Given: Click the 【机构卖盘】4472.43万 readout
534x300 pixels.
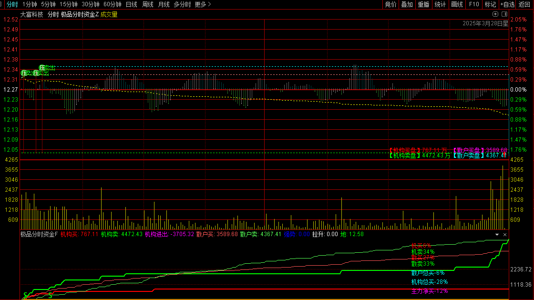Looking at the screenshot, I should (420, 155).
